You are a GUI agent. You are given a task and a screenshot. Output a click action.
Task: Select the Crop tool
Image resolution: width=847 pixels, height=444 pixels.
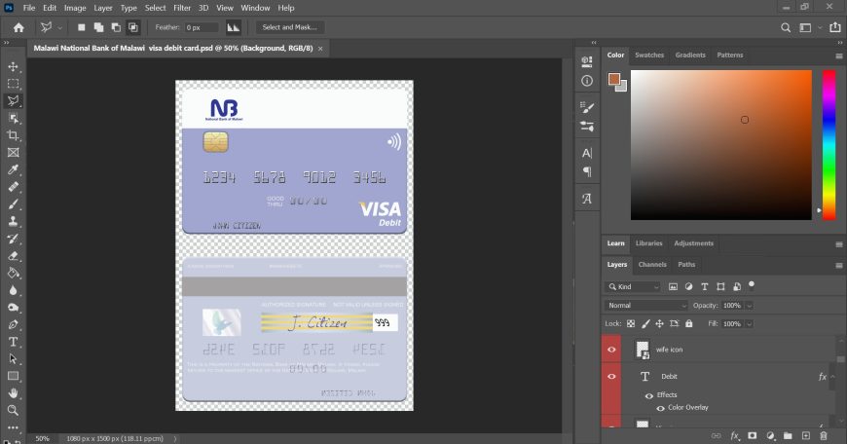13,135
